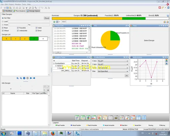This screenshot has height=136, width=170.
Task: Collapse the Des# tree node in Engine Table
Action: pos(58,68)
